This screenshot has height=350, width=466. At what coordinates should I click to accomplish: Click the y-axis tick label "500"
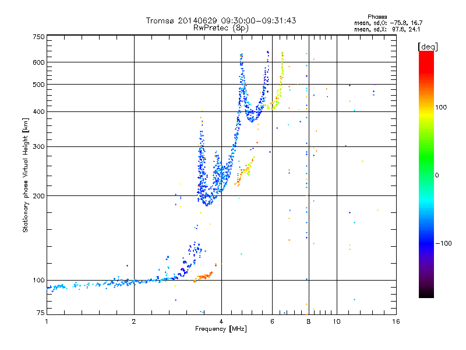pos(38,85)
